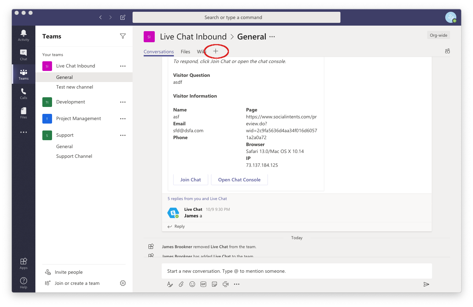The width and height of the screenshot is (473, 307).
Task: Click the filter teams funnel icon
Action: [x=123, y=36]
